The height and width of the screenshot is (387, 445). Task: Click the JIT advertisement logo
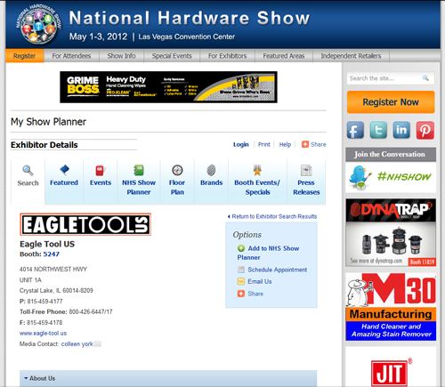click(x=391, y=373)
